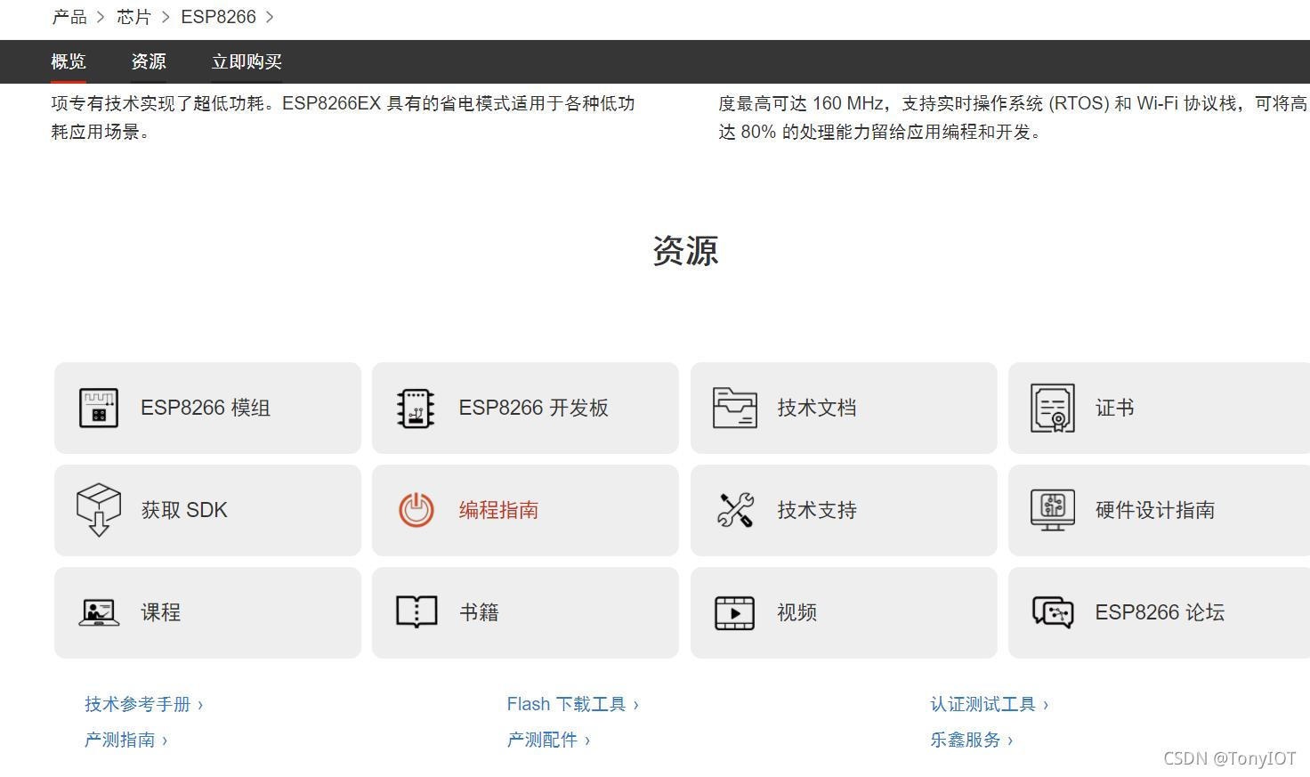The width and height of the screenshot is (1310, 777).
Task: Open the 认证测试工具 link
Action: pyautogui.click(x=990, y=704)
